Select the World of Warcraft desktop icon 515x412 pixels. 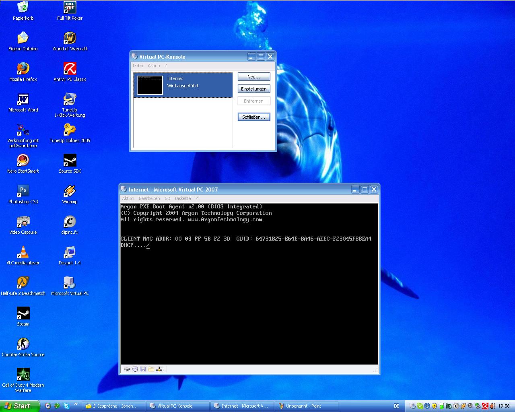point(70,41)
